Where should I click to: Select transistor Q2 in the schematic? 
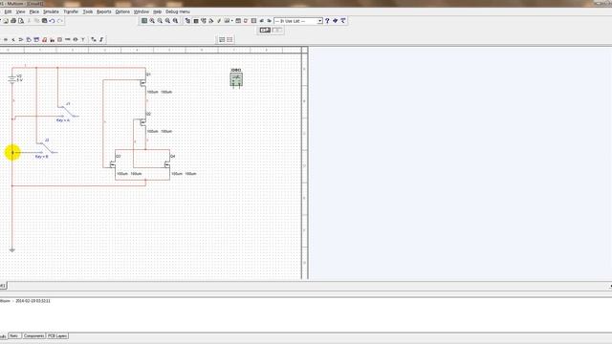(143, 122)
